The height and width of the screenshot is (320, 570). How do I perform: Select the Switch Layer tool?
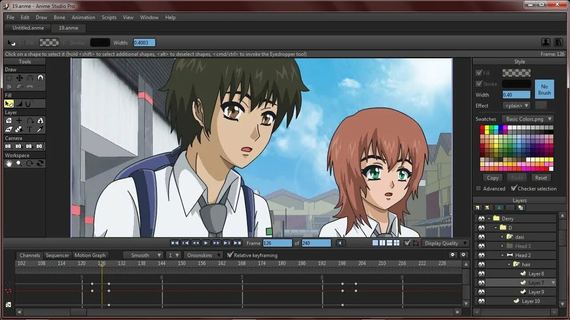point(20,129)
